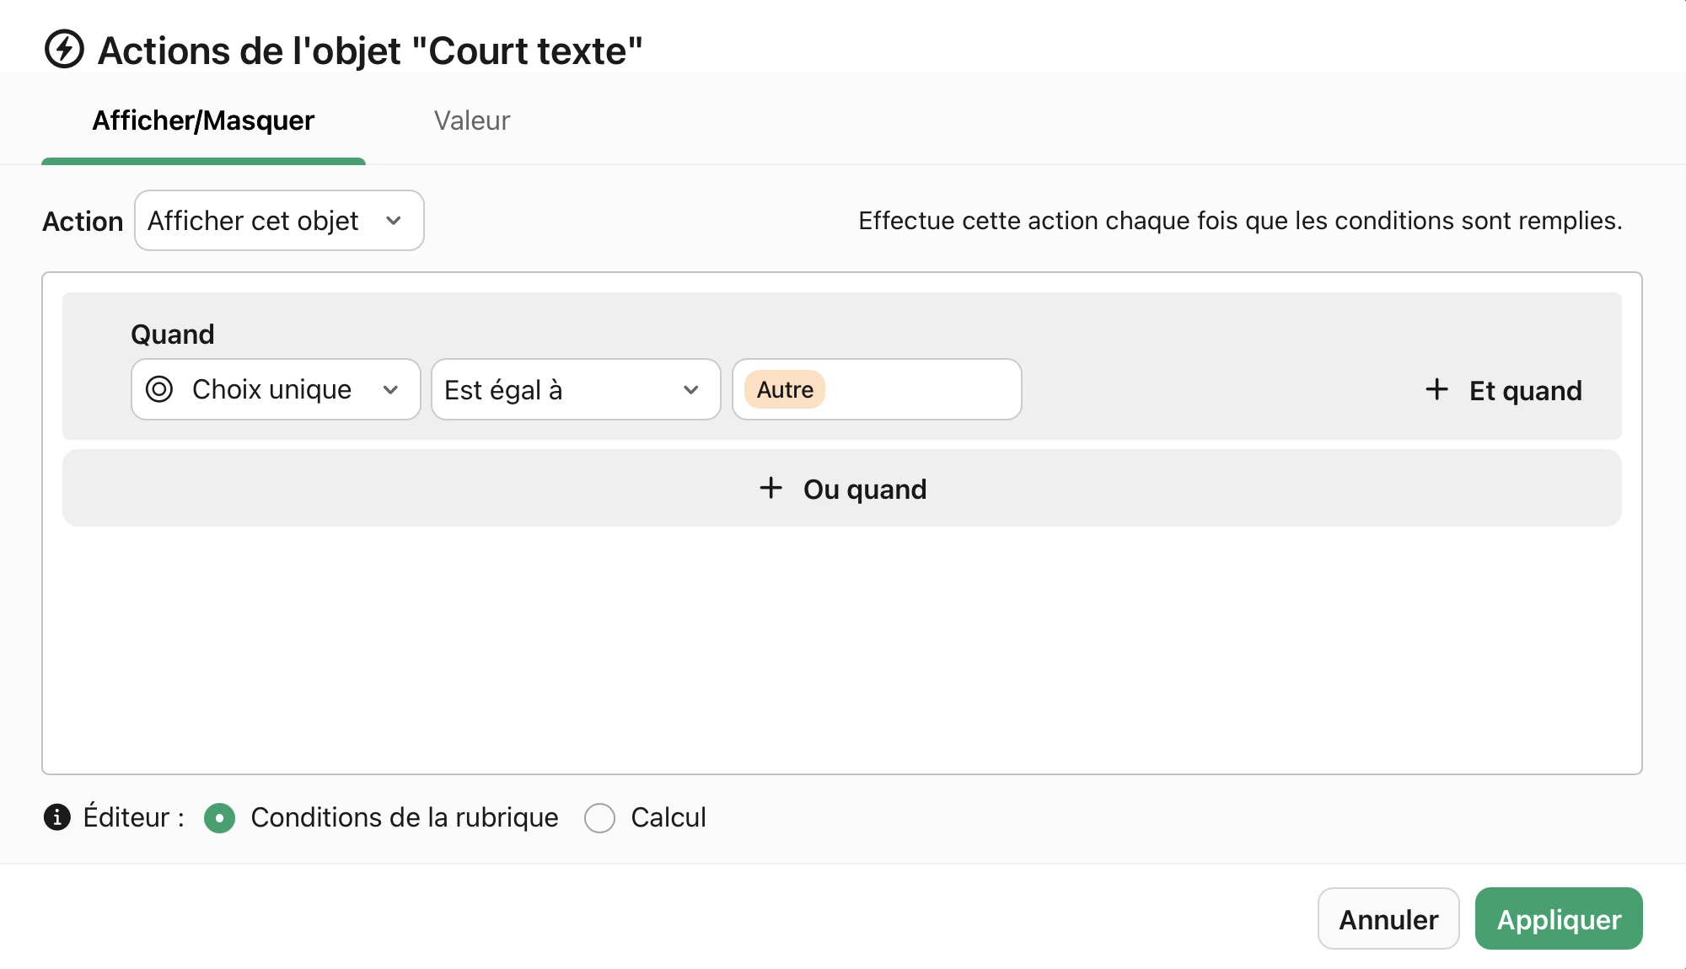Viewport: 1686px width, 969px height.
Task: Click the plus icon before Et quand
Action: click(1436, 389)
